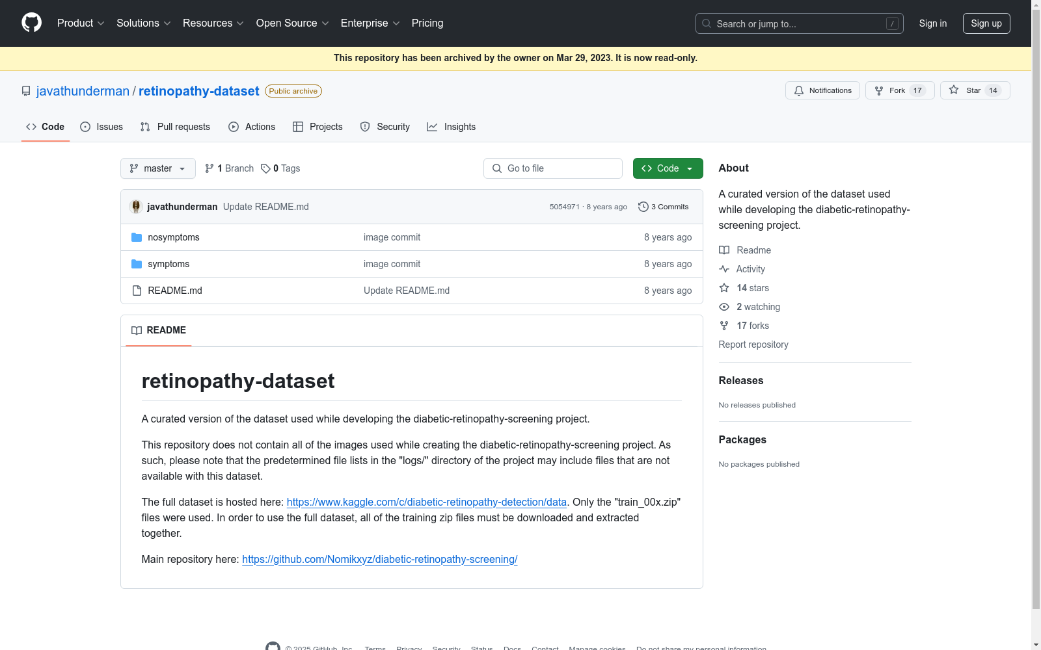Click the slash shortcut key icon in search
Image resolution: width=1041 pixels, height=650 pixels.
click(x=892, y=23)
